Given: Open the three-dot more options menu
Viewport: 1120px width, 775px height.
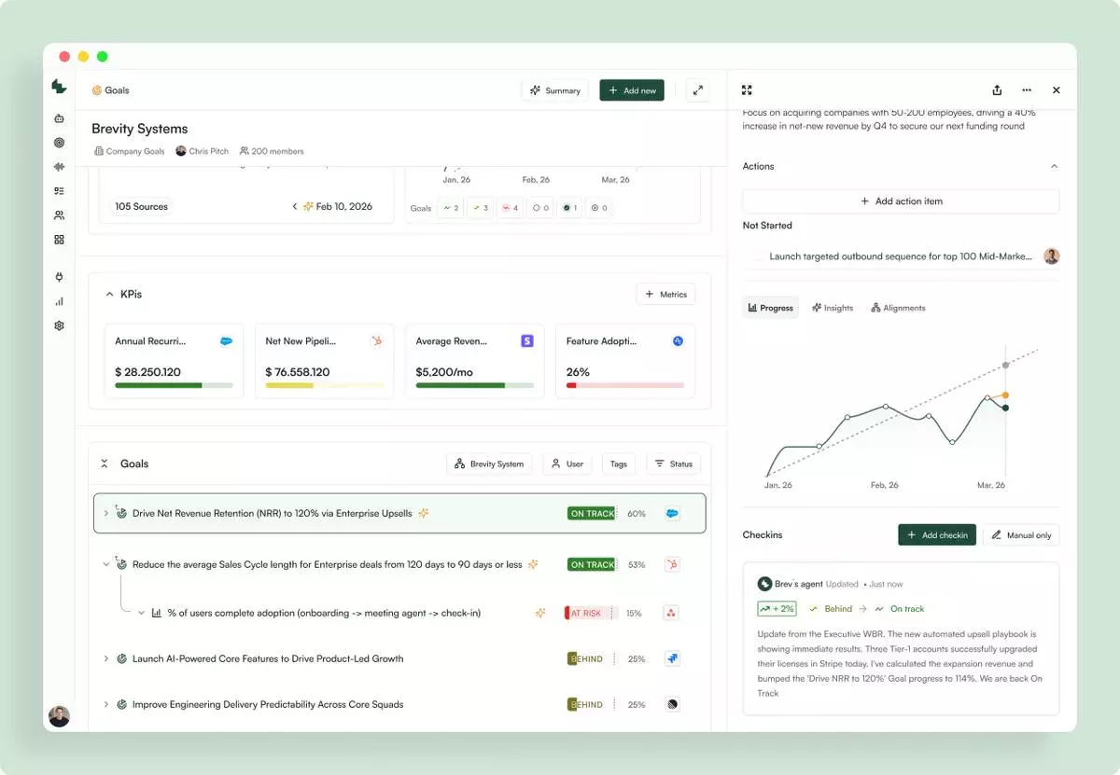Looking at the screenshot, I should 1027,90.
